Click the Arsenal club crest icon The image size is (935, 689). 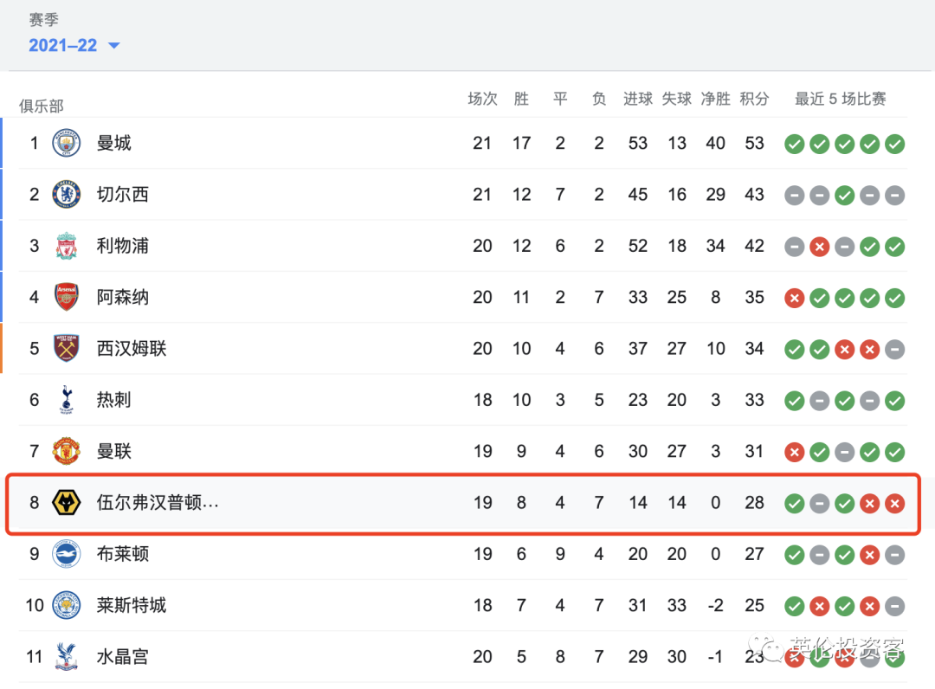click(67, 297)
